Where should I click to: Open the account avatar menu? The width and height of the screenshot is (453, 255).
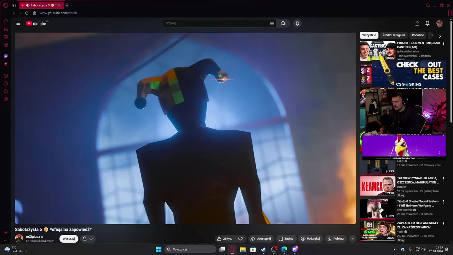pyautogui.click(x=440, y=23)
